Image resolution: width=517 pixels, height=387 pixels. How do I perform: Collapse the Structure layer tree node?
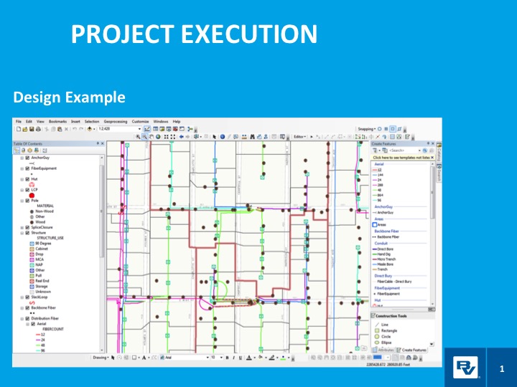(x=22, y=232)
